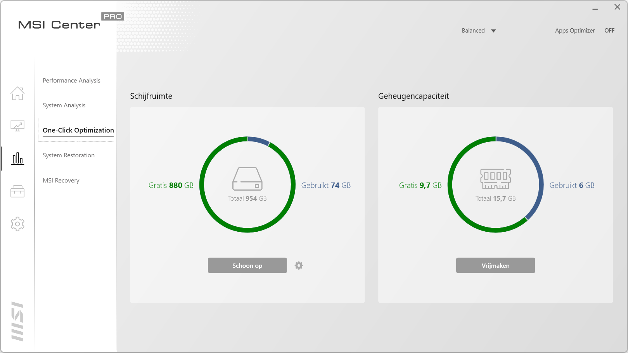The height and width of the screenshot is (353, 628).
Task: Click the monitor chart sidebar icon
Action: click(x=17, y=126)
